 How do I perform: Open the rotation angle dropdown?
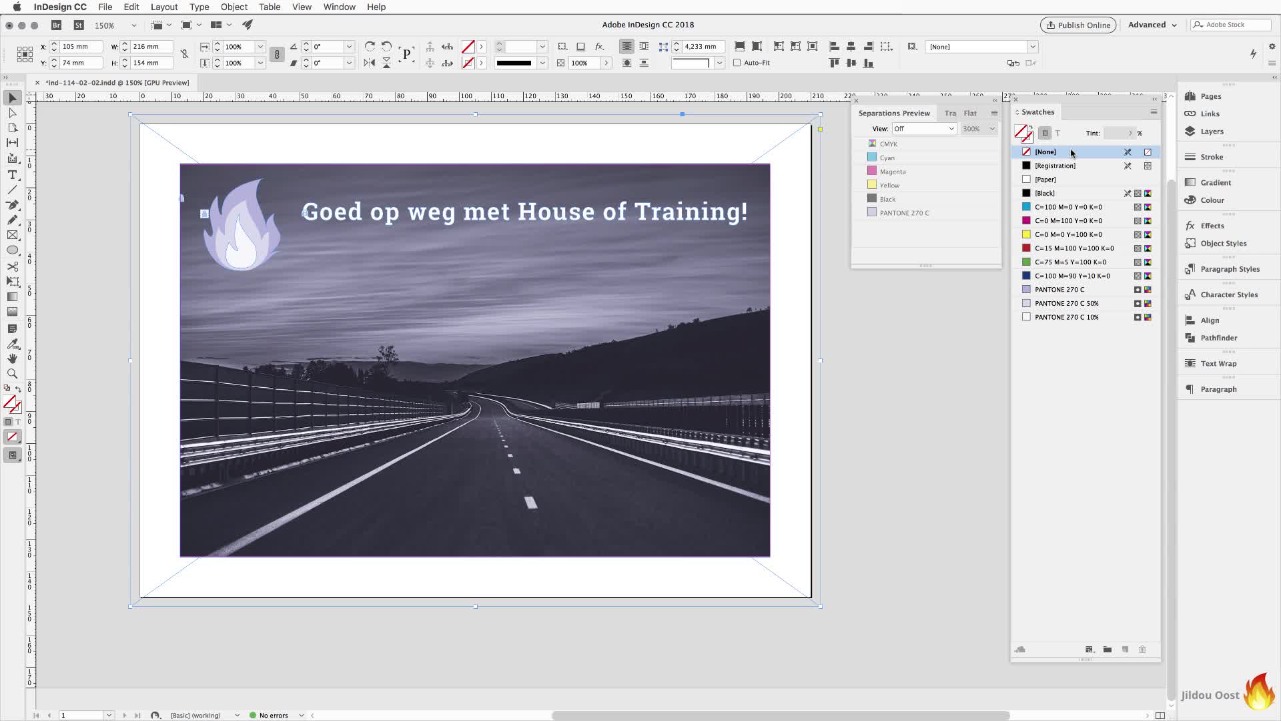pos(349,46)
